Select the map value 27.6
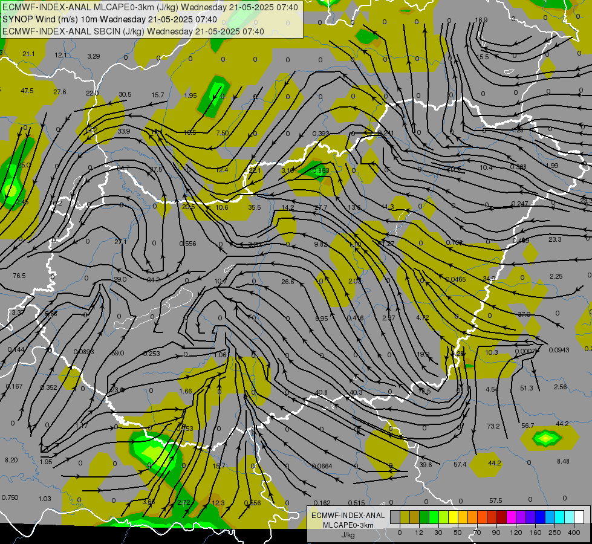This screenshot has width=592, height=544. coord(60,92)
